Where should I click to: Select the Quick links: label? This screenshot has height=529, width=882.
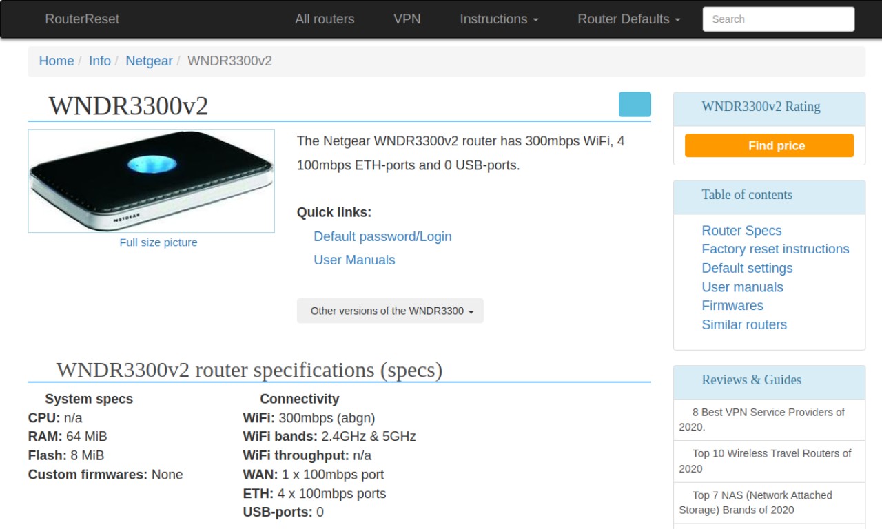tap(334, 212)
